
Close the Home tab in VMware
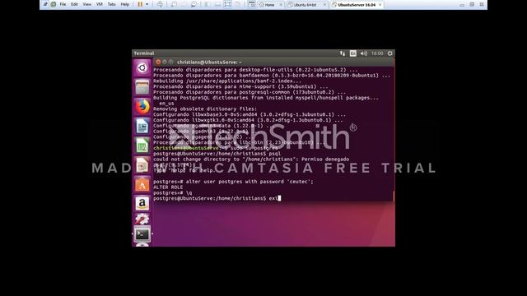coord(281,5)
